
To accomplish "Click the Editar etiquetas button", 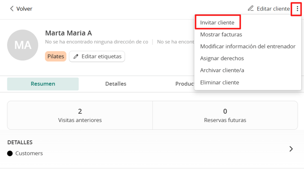I will (x=97, y=57).
